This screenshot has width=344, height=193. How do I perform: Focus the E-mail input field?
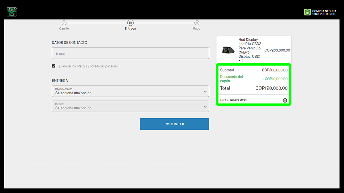coord(130,53)
